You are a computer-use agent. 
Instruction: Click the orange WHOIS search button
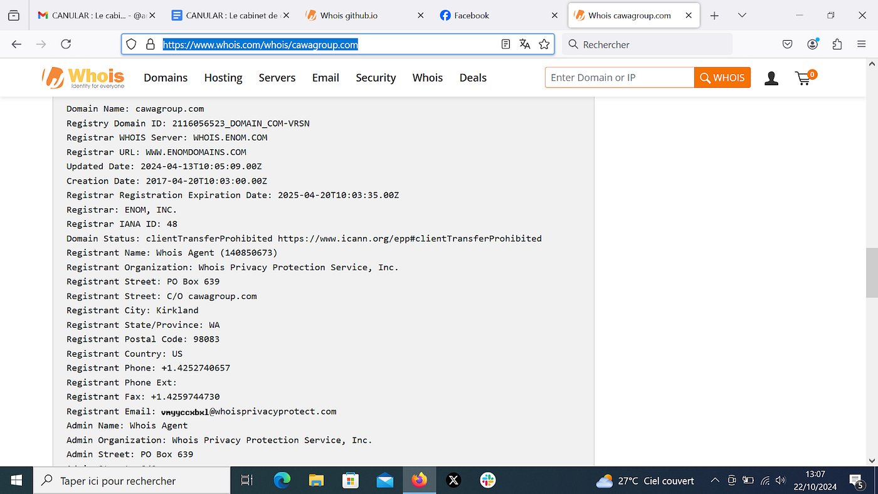722,78
